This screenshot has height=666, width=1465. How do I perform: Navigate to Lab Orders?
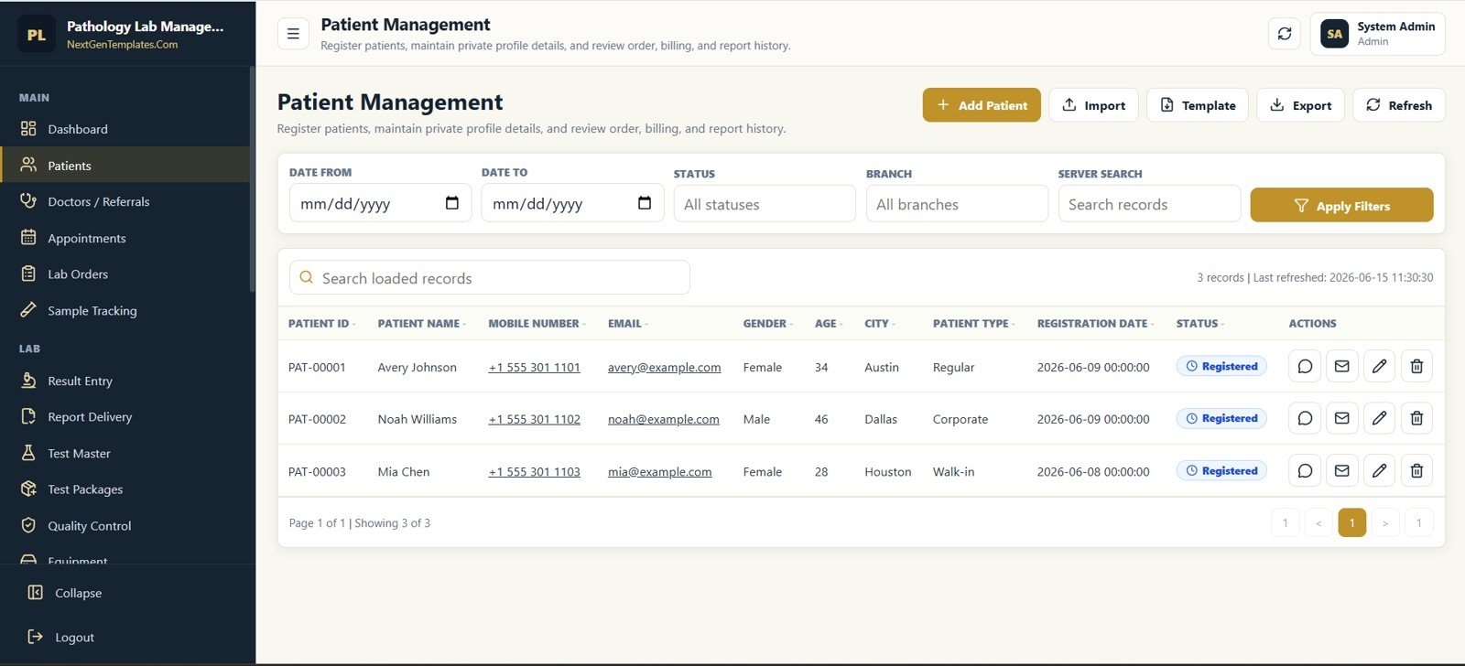(125, 274)
